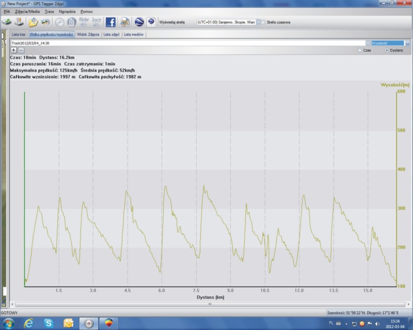Click the KMZ file export icon
Image resolution: width=413 pixels, height=330 pixels.
(151, 22)
